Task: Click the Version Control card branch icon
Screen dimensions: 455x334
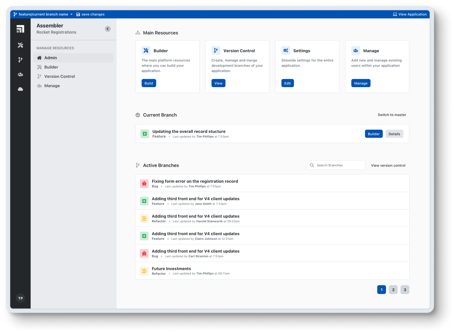Action: click(216, 50)
